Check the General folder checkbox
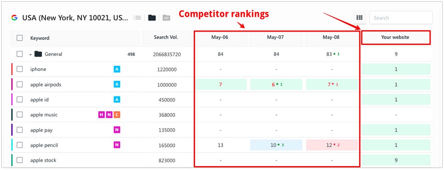The height and width of the screenshot is (170, 444). pyautogui.click(x=20, y=54)
